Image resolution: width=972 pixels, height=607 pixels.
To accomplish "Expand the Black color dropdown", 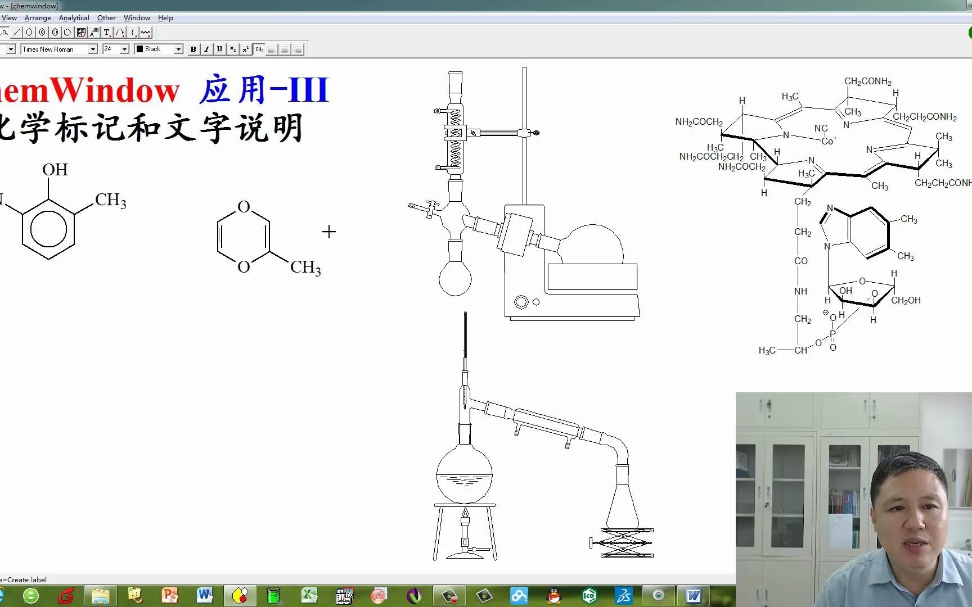I will click(178, 49).
